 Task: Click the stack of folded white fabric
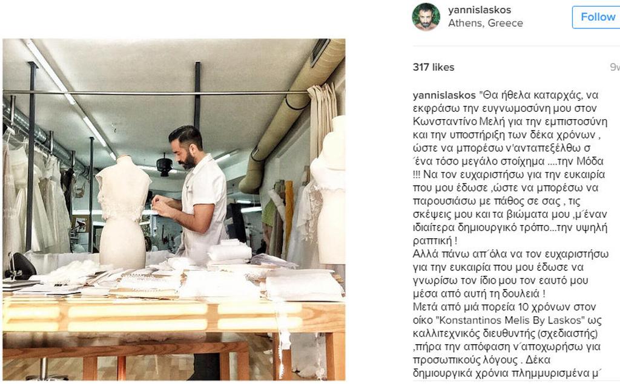[229, 252]
